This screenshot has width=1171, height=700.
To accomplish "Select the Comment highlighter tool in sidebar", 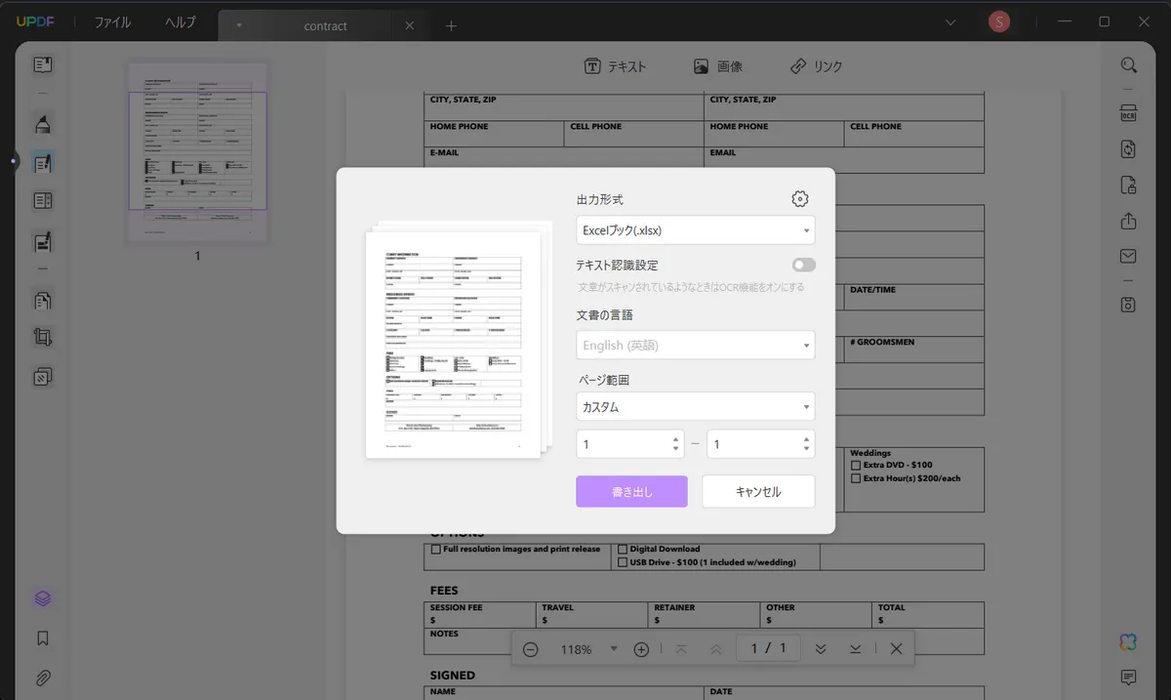I will 43,124.
